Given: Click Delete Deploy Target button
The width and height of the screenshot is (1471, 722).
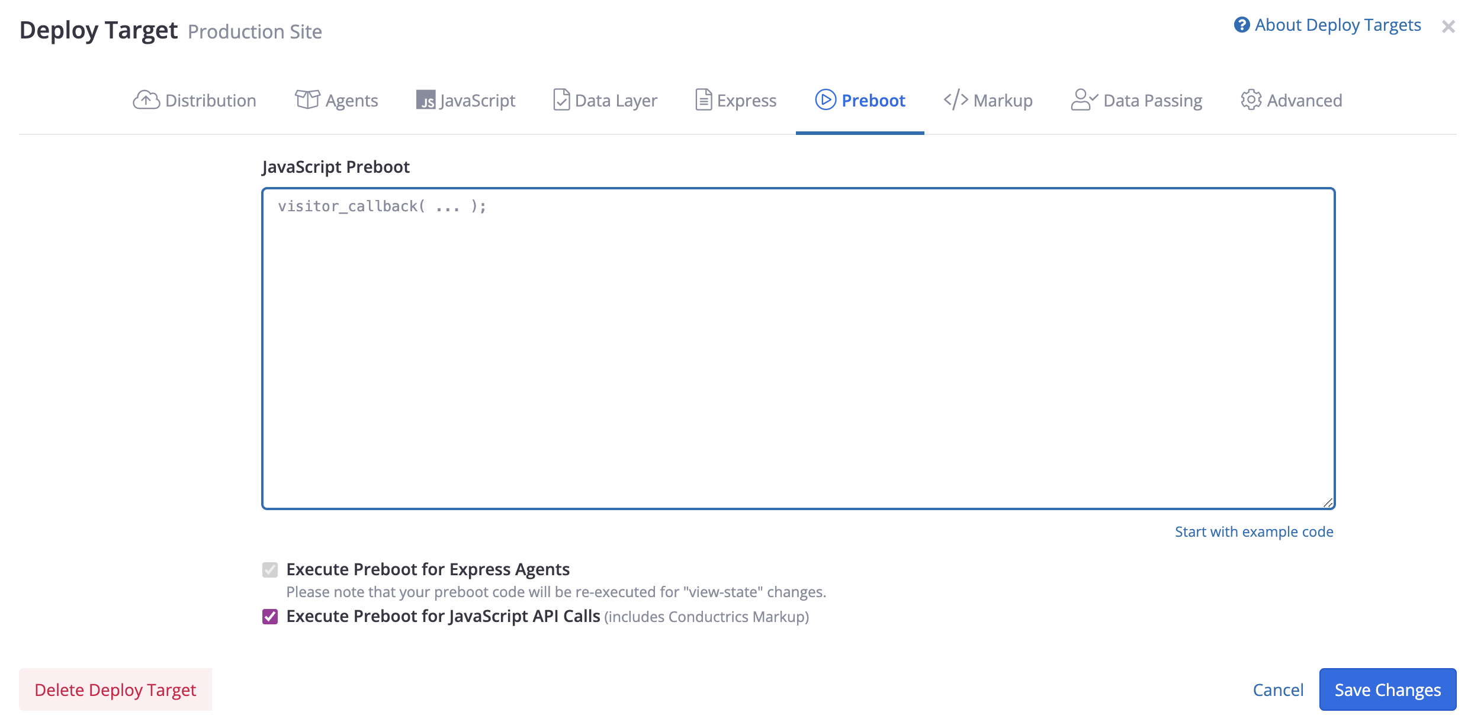Looking at the screenshot, I should click(115, 690).
